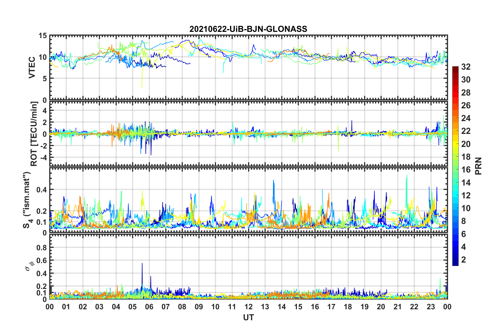This screenshot has height=332, width=497.
Task: Click colorbar tick label 2
Action: click(464, 259)
